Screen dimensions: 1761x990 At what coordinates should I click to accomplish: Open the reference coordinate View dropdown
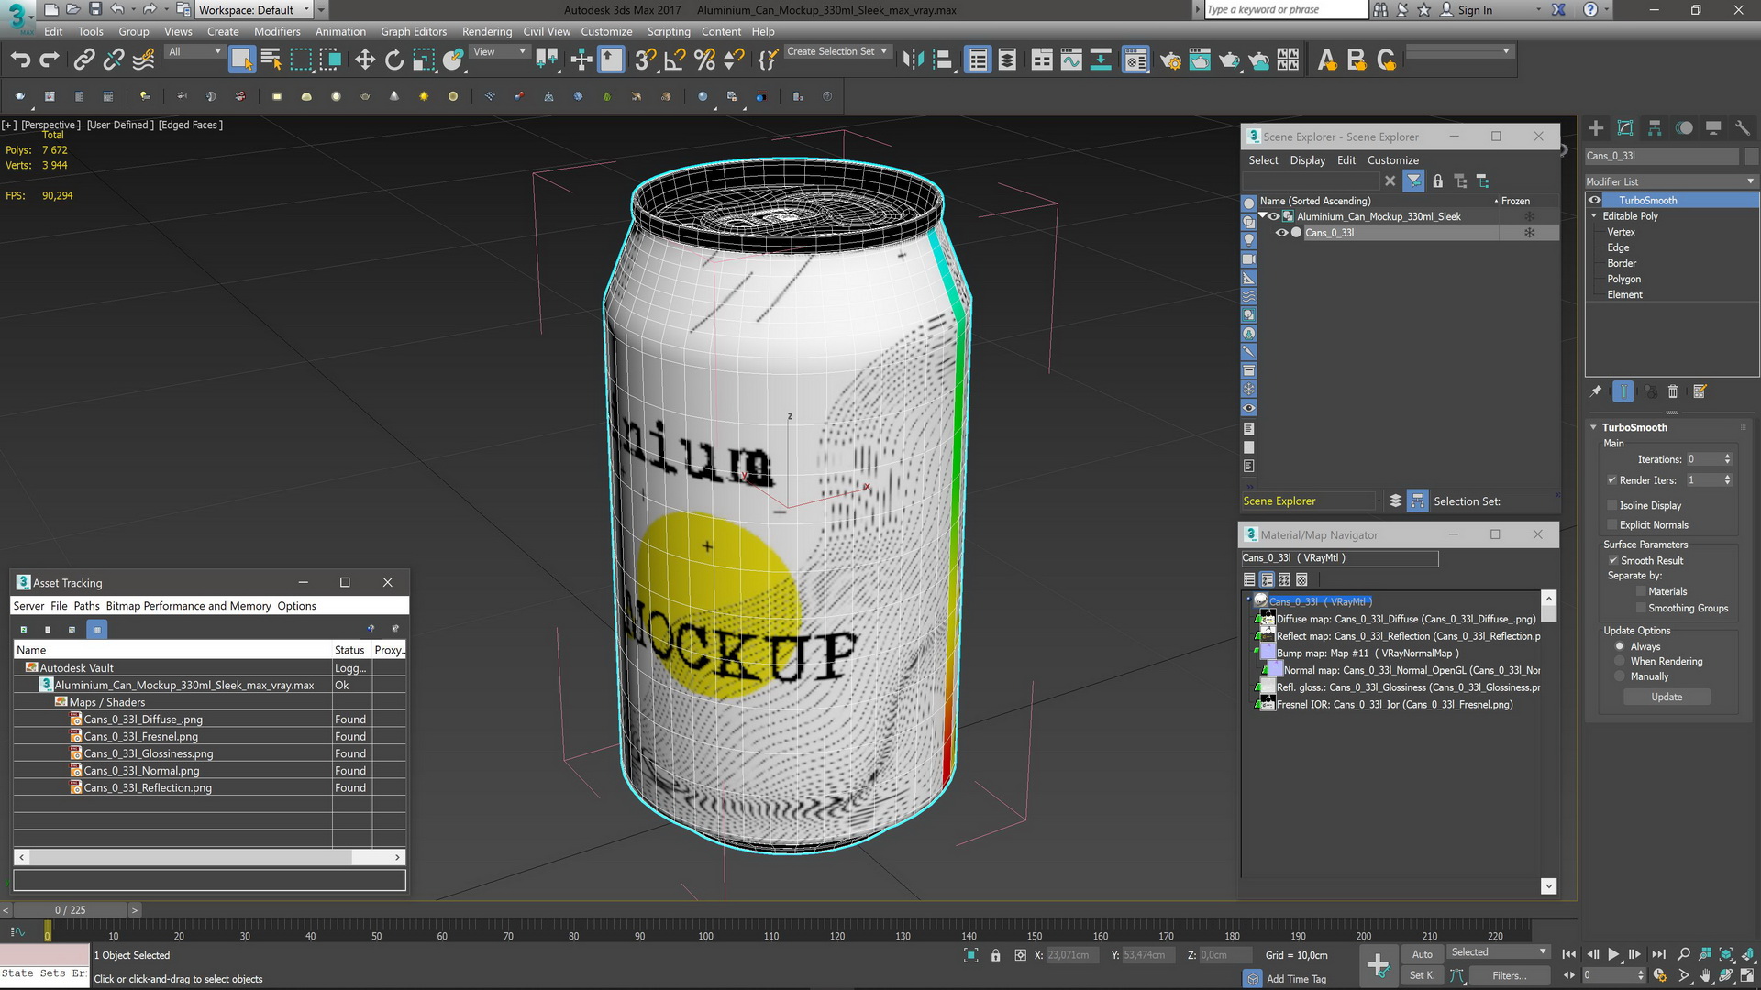click(x=499, y=52)
